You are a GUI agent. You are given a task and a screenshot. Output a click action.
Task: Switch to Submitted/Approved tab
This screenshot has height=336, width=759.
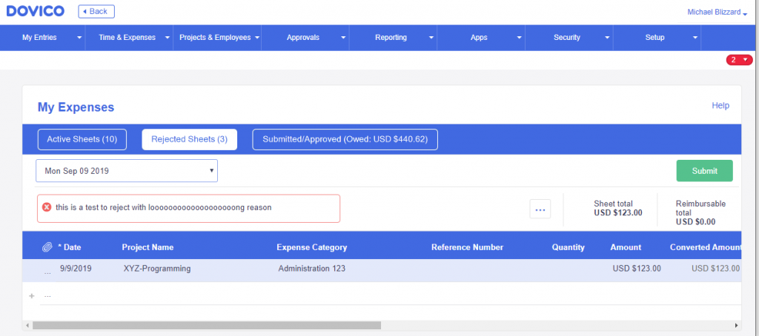[345, 139]
